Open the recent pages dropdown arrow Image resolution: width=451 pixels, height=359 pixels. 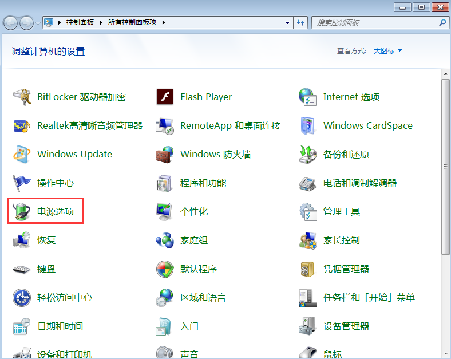pos(38,23)
